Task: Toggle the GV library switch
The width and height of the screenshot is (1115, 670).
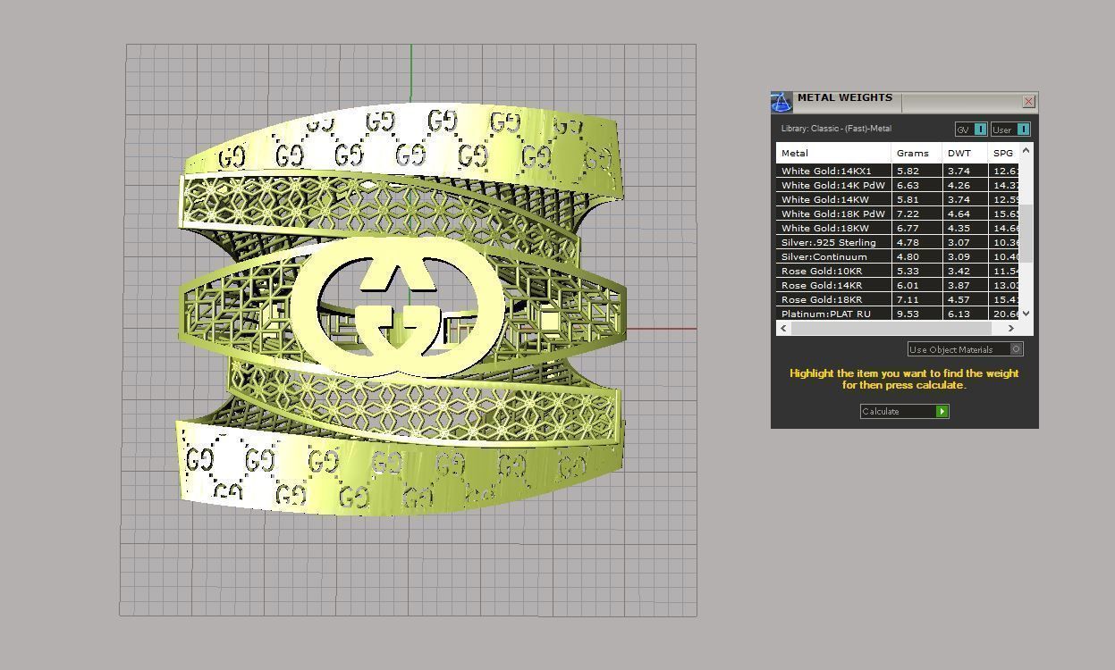Action: (971, 130)
